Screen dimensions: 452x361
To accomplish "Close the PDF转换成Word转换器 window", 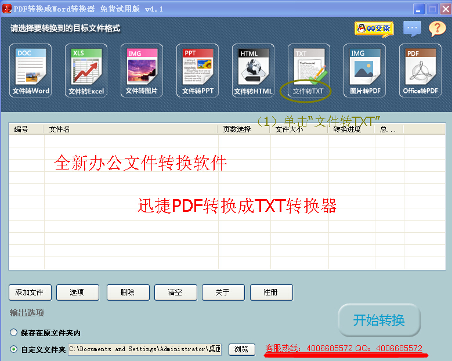I will tap(446, 9).
